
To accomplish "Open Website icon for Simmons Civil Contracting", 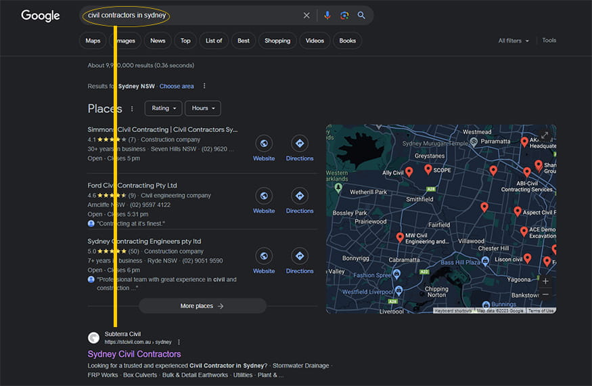I will point(264,144).
